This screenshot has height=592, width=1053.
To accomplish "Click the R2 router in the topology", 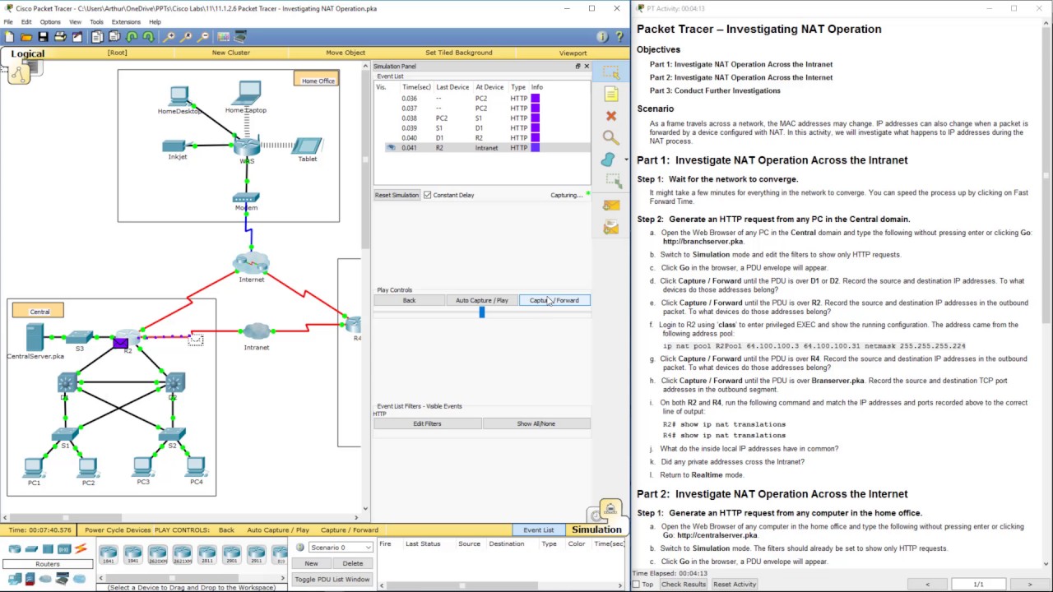I will [128, 338].
